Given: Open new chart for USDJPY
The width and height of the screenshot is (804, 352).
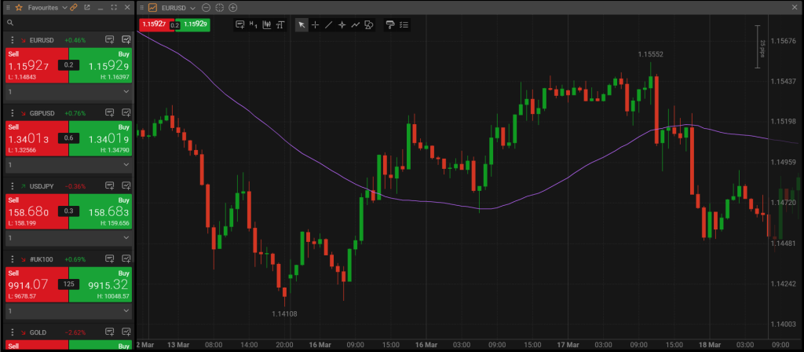Looking at the screenshot, I should [126, 185].
